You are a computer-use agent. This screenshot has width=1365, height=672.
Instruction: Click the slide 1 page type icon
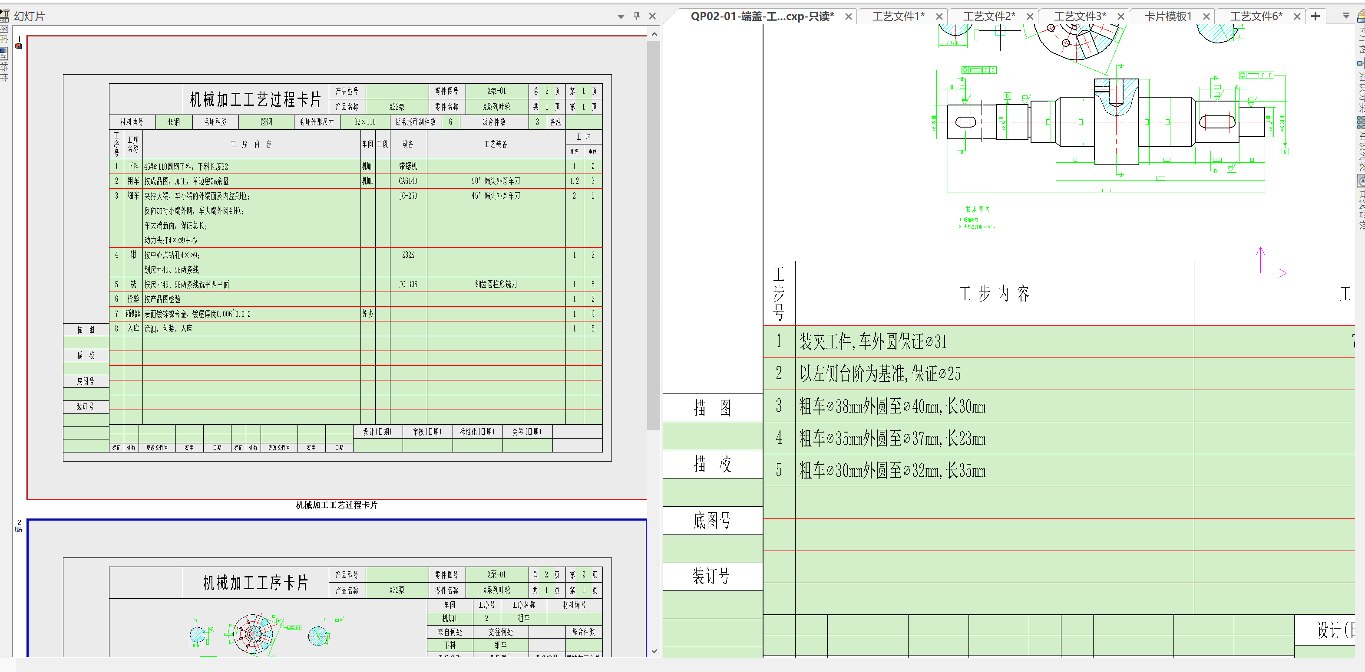[19, 46]
